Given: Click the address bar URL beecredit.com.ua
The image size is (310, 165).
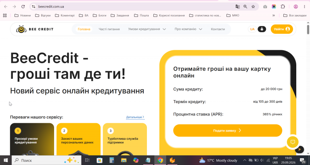Looking at the screenshot, I should pos(51,6).
